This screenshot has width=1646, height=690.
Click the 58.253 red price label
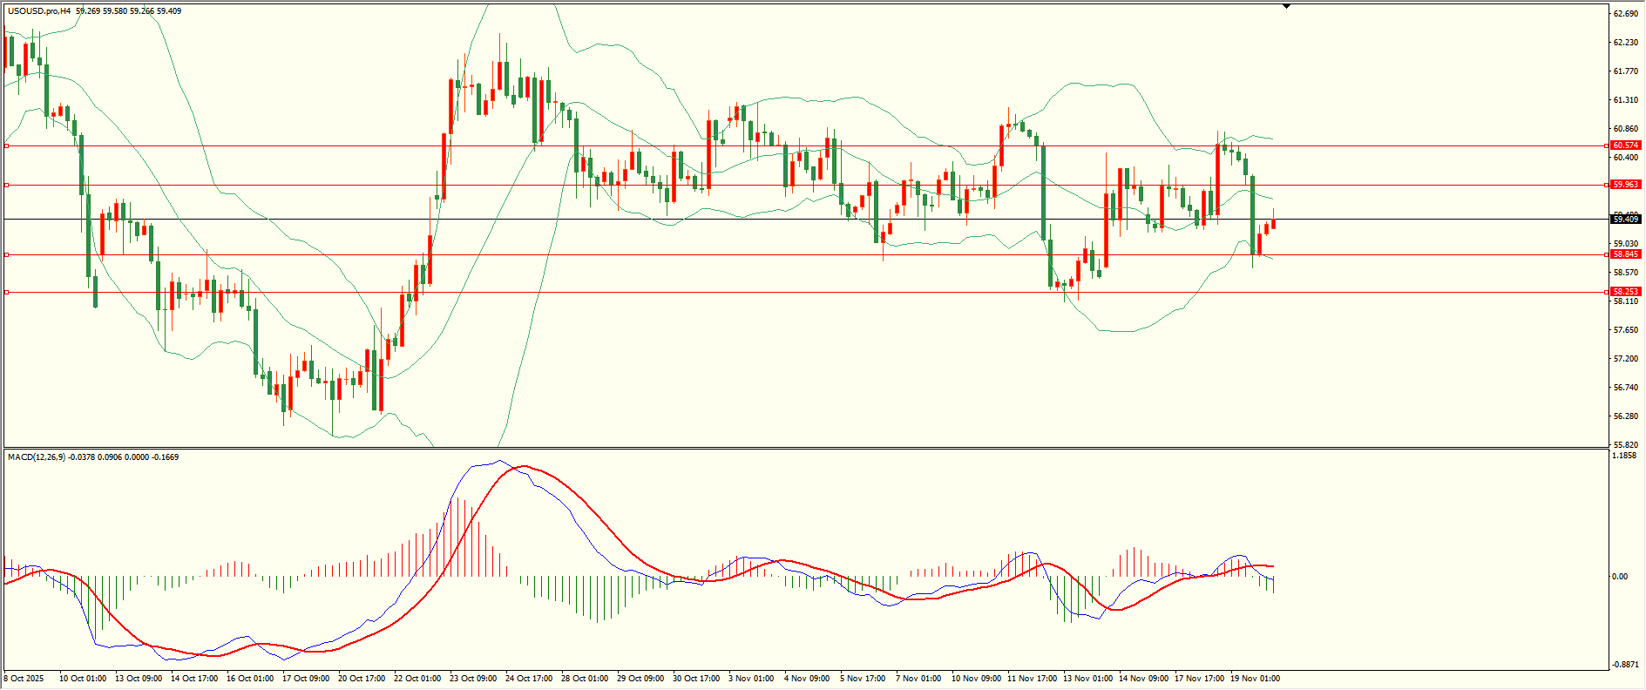tap(1625, 292)
